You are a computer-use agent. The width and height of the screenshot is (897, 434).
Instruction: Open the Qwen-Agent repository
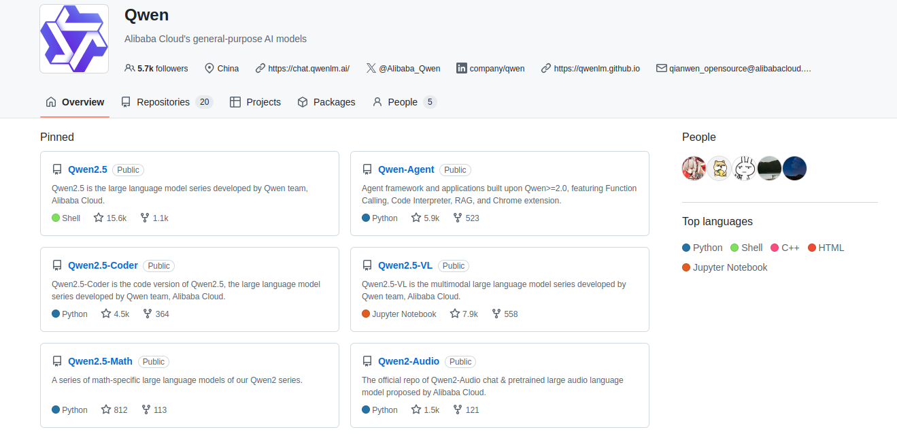(x=406, y=169)
